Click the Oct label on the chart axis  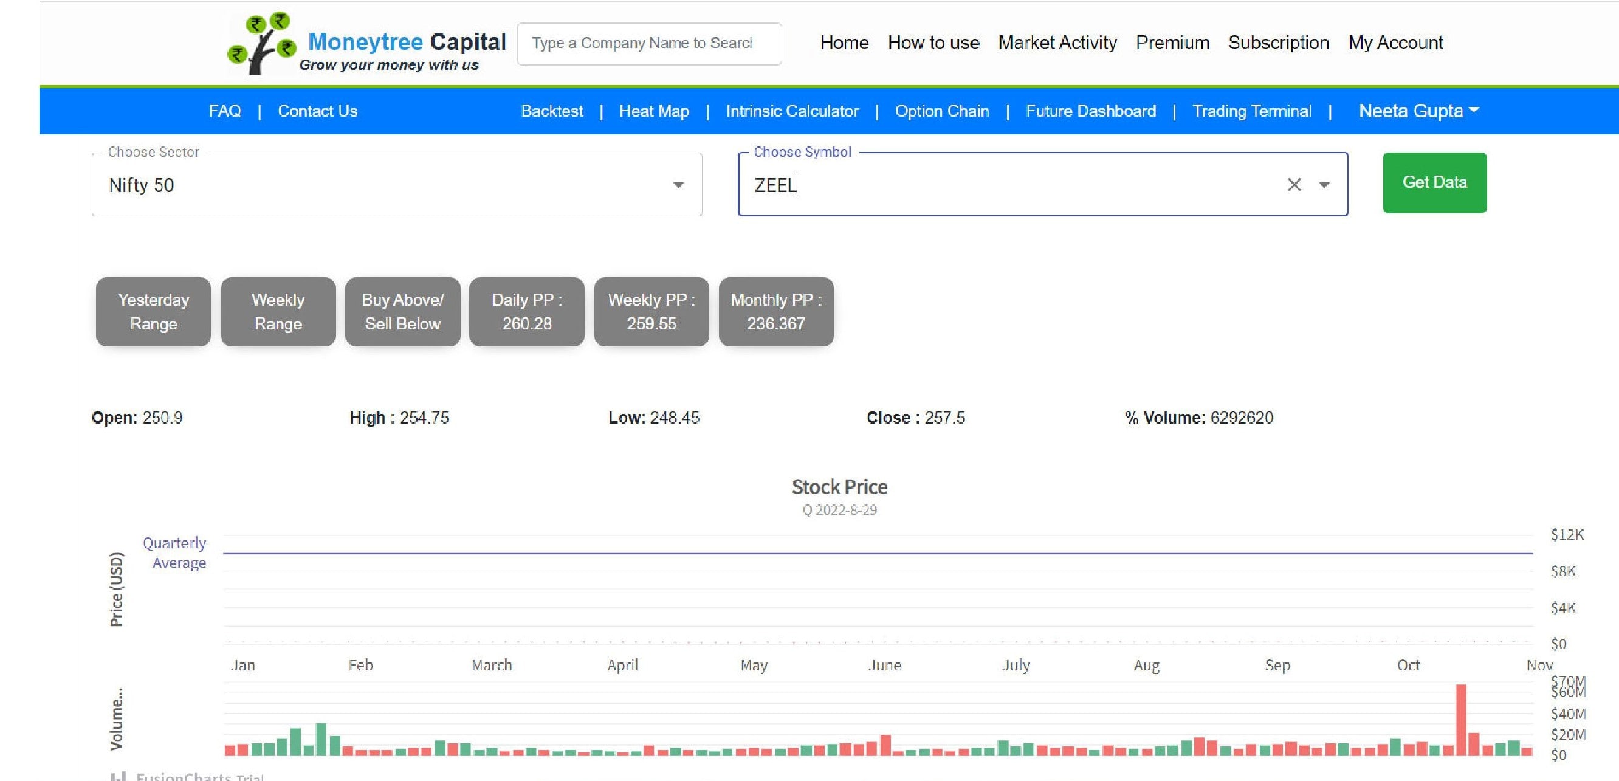(1409, 666)
